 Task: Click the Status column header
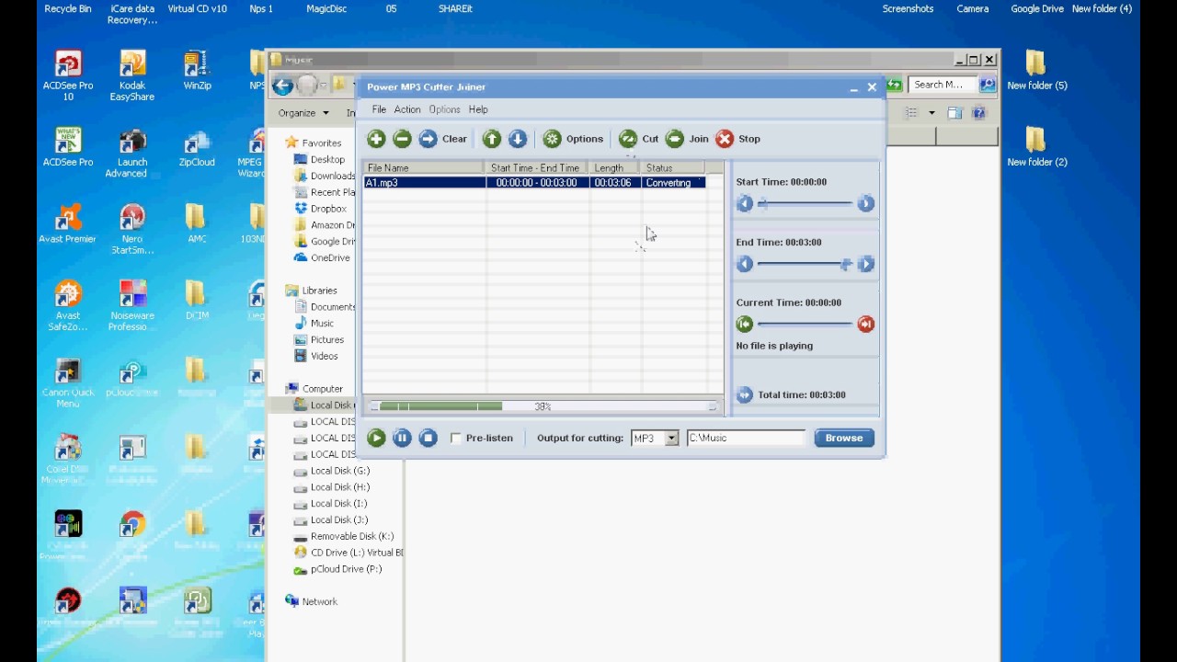click(x=673, y=167)
